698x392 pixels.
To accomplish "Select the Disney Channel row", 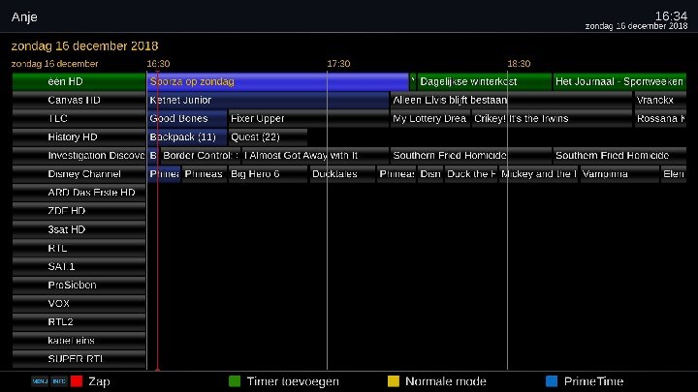I will [x=79, y=174].
